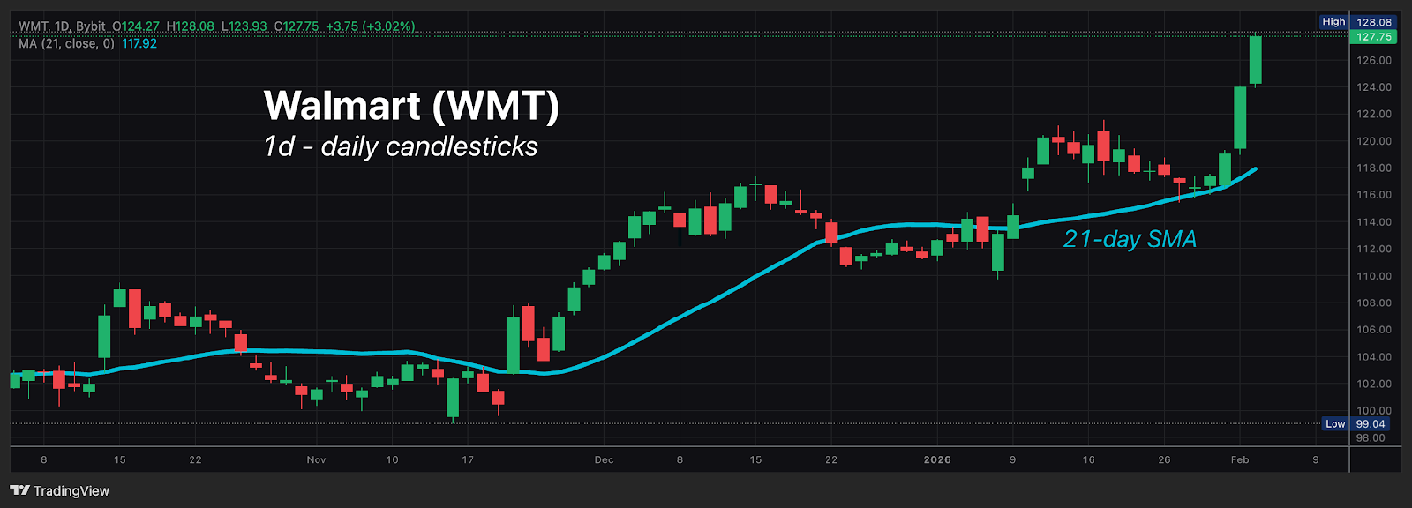The height and width of the screenshot is (508, 1412).
Task: Click the 112.00 price scale label
Action: 1374,249
